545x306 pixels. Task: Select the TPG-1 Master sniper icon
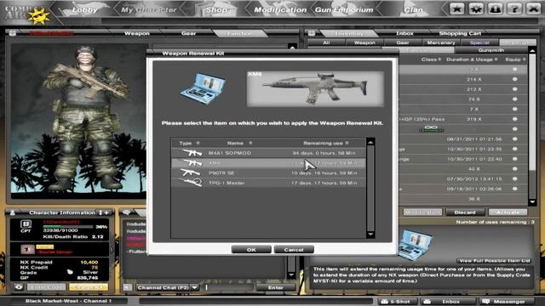[x=190, y=182]
